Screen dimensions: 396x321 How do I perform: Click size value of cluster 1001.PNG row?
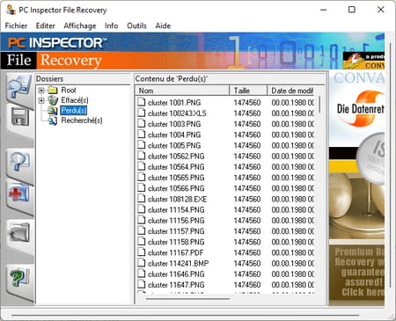point(247,103)
